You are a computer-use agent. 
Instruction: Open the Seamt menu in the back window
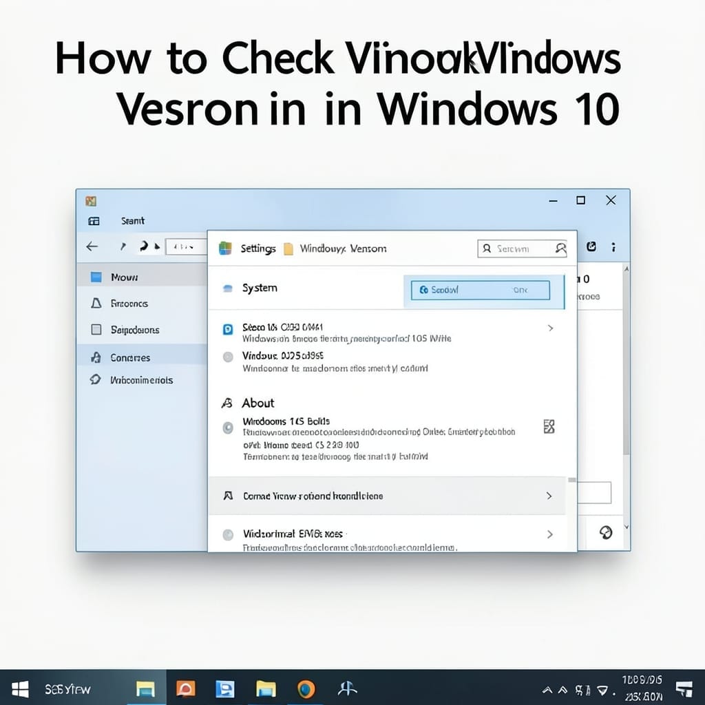[133, 221]
